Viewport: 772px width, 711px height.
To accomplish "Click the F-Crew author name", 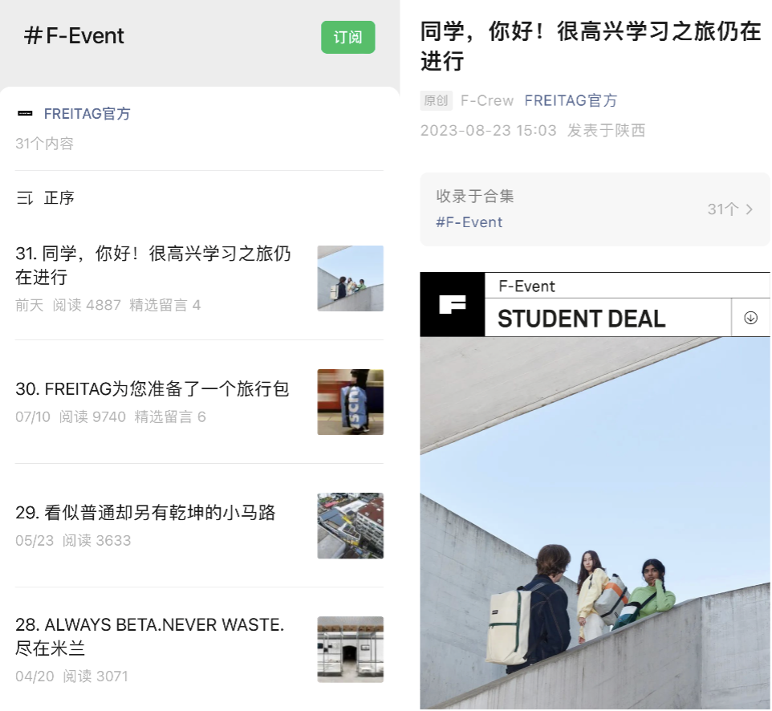I will pos(486,101).
